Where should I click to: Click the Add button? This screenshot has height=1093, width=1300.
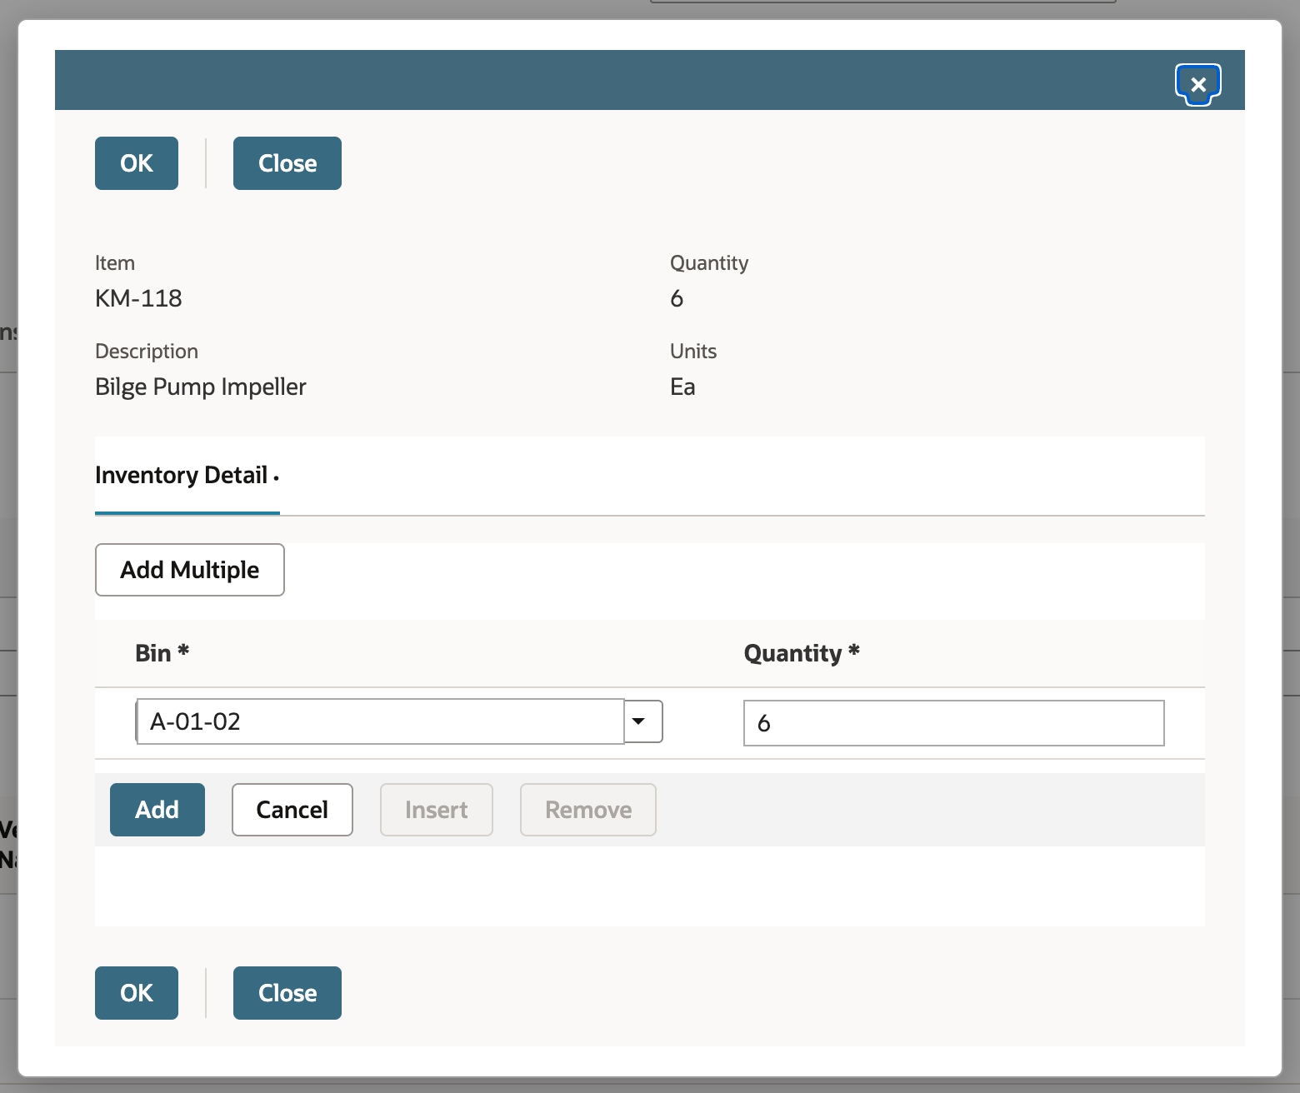point(157,810)
